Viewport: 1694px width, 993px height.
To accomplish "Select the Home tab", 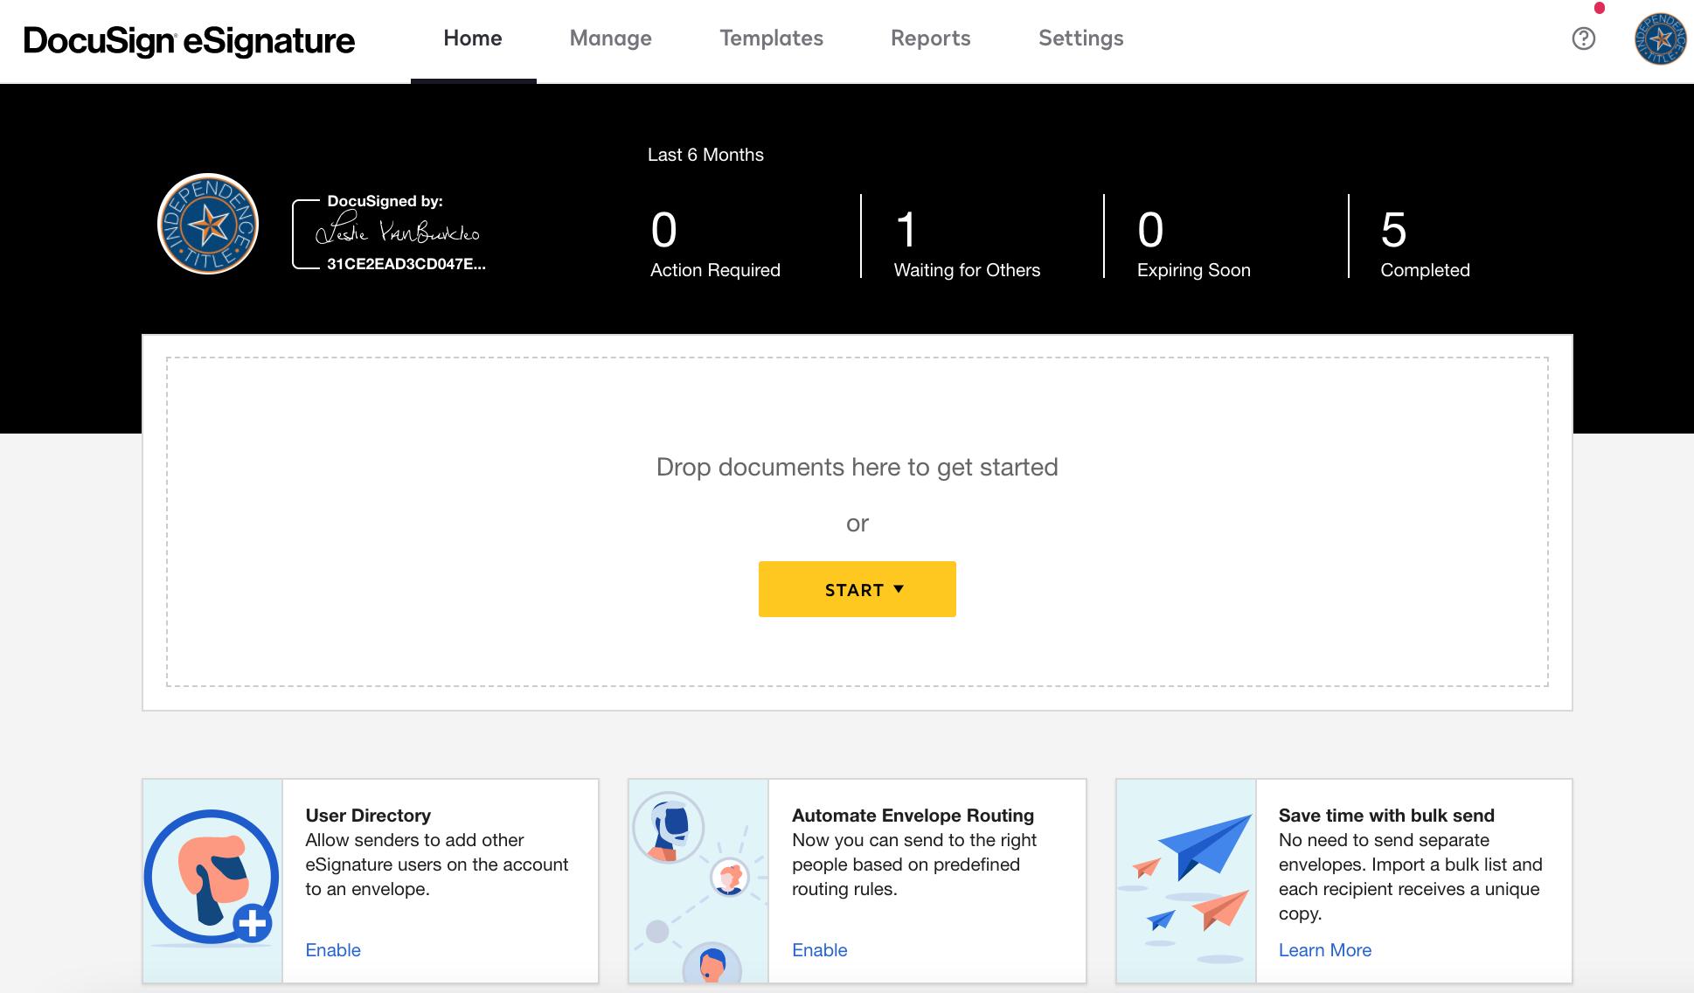I will [472, 38].
